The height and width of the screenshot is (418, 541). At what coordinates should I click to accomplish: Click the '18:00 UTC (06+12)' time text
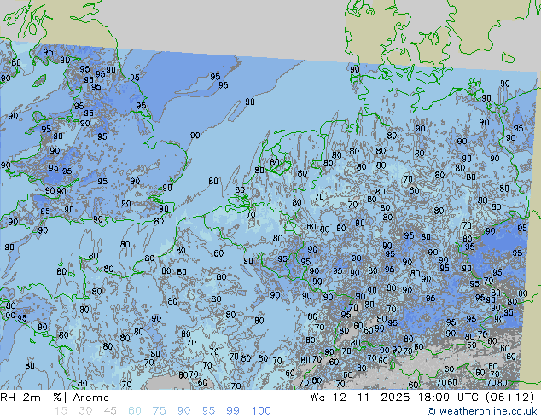coord(476,398)
